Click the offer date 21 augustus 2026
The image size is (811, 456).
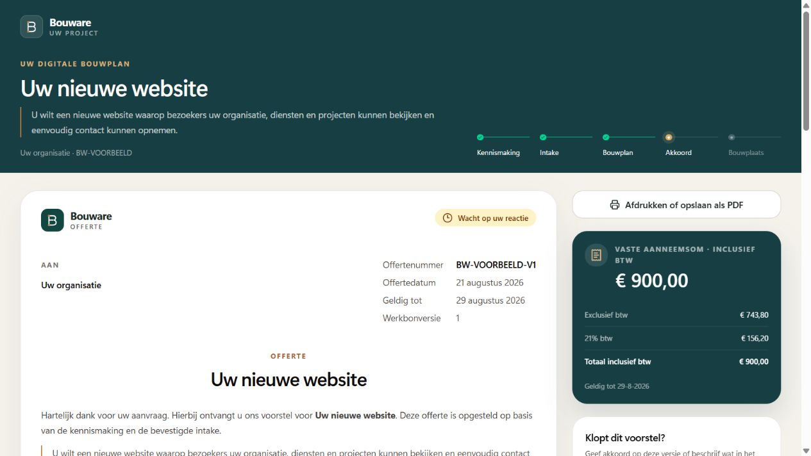coord(490,283)
